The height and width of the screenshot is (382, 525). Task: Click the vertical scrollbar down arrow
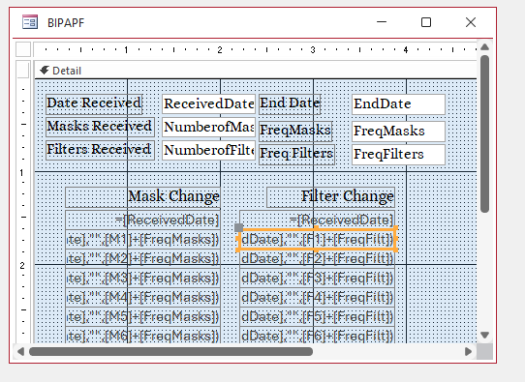tap(484, 335)
